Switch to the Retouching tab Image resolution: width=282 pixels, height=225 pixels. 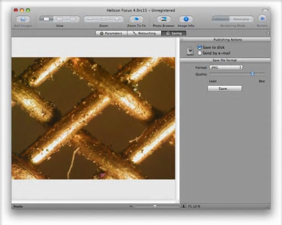pos(144,33)
